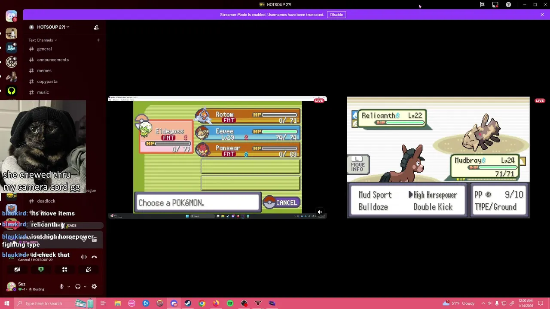Click the cat camera video tile
The width and height of the screenshot is (550, 309).
pos(43,147)
